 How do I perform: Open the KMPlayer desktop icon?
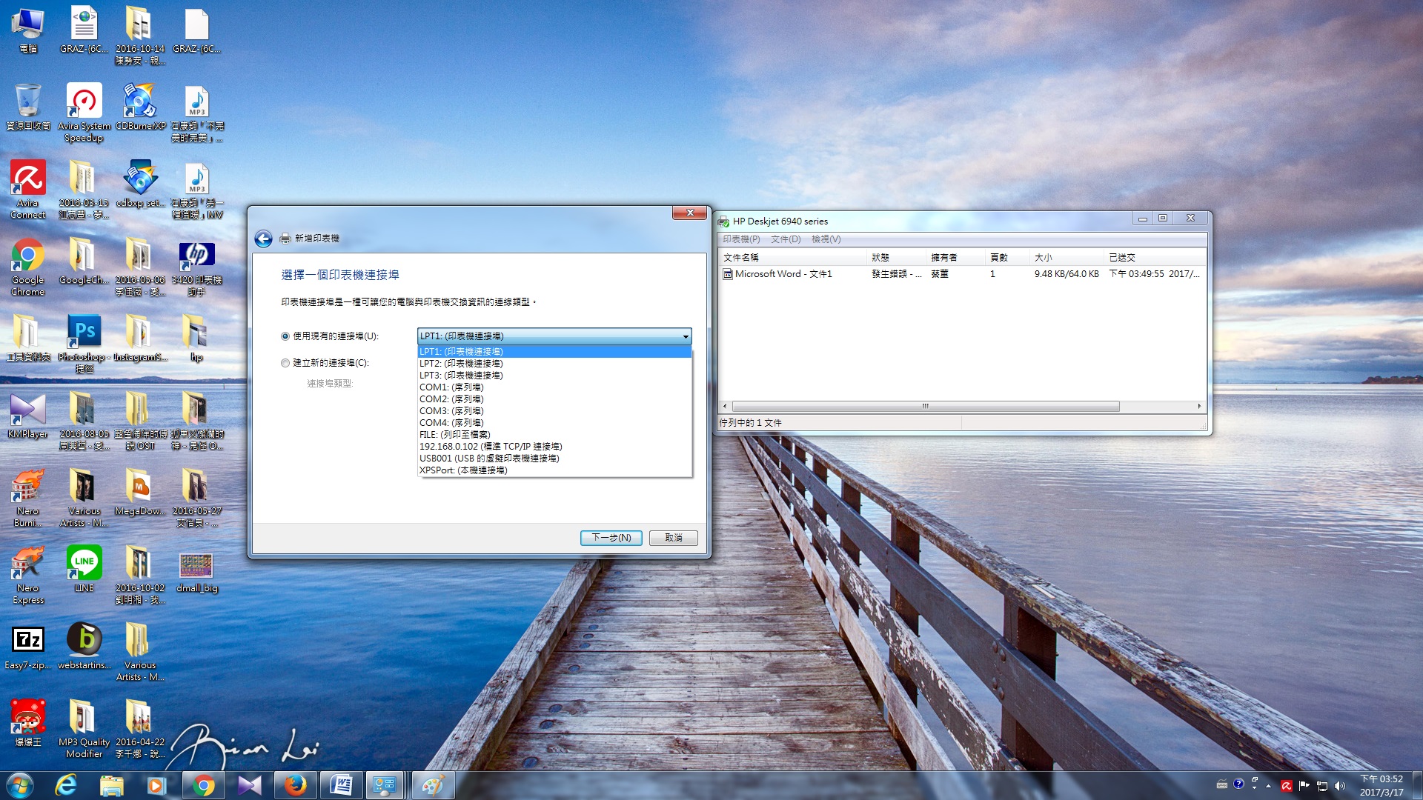[28, 416]
